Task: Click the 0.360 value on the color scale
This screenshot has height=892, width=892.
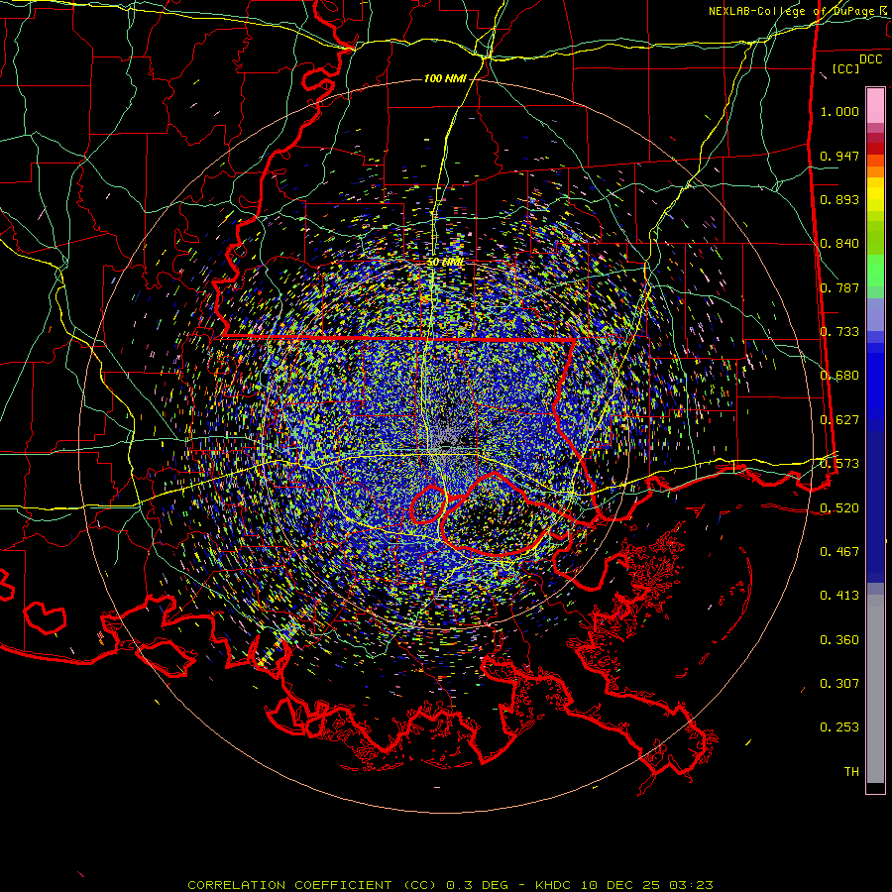Action: tap(839, 640)
